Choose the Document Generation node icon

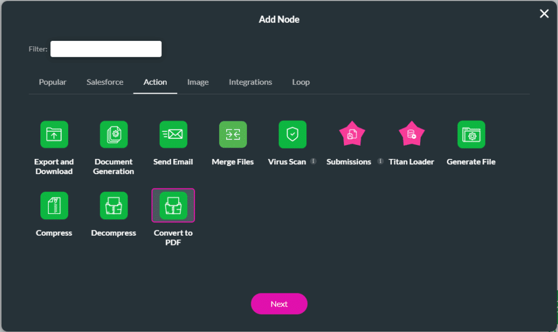coord(113,134)
